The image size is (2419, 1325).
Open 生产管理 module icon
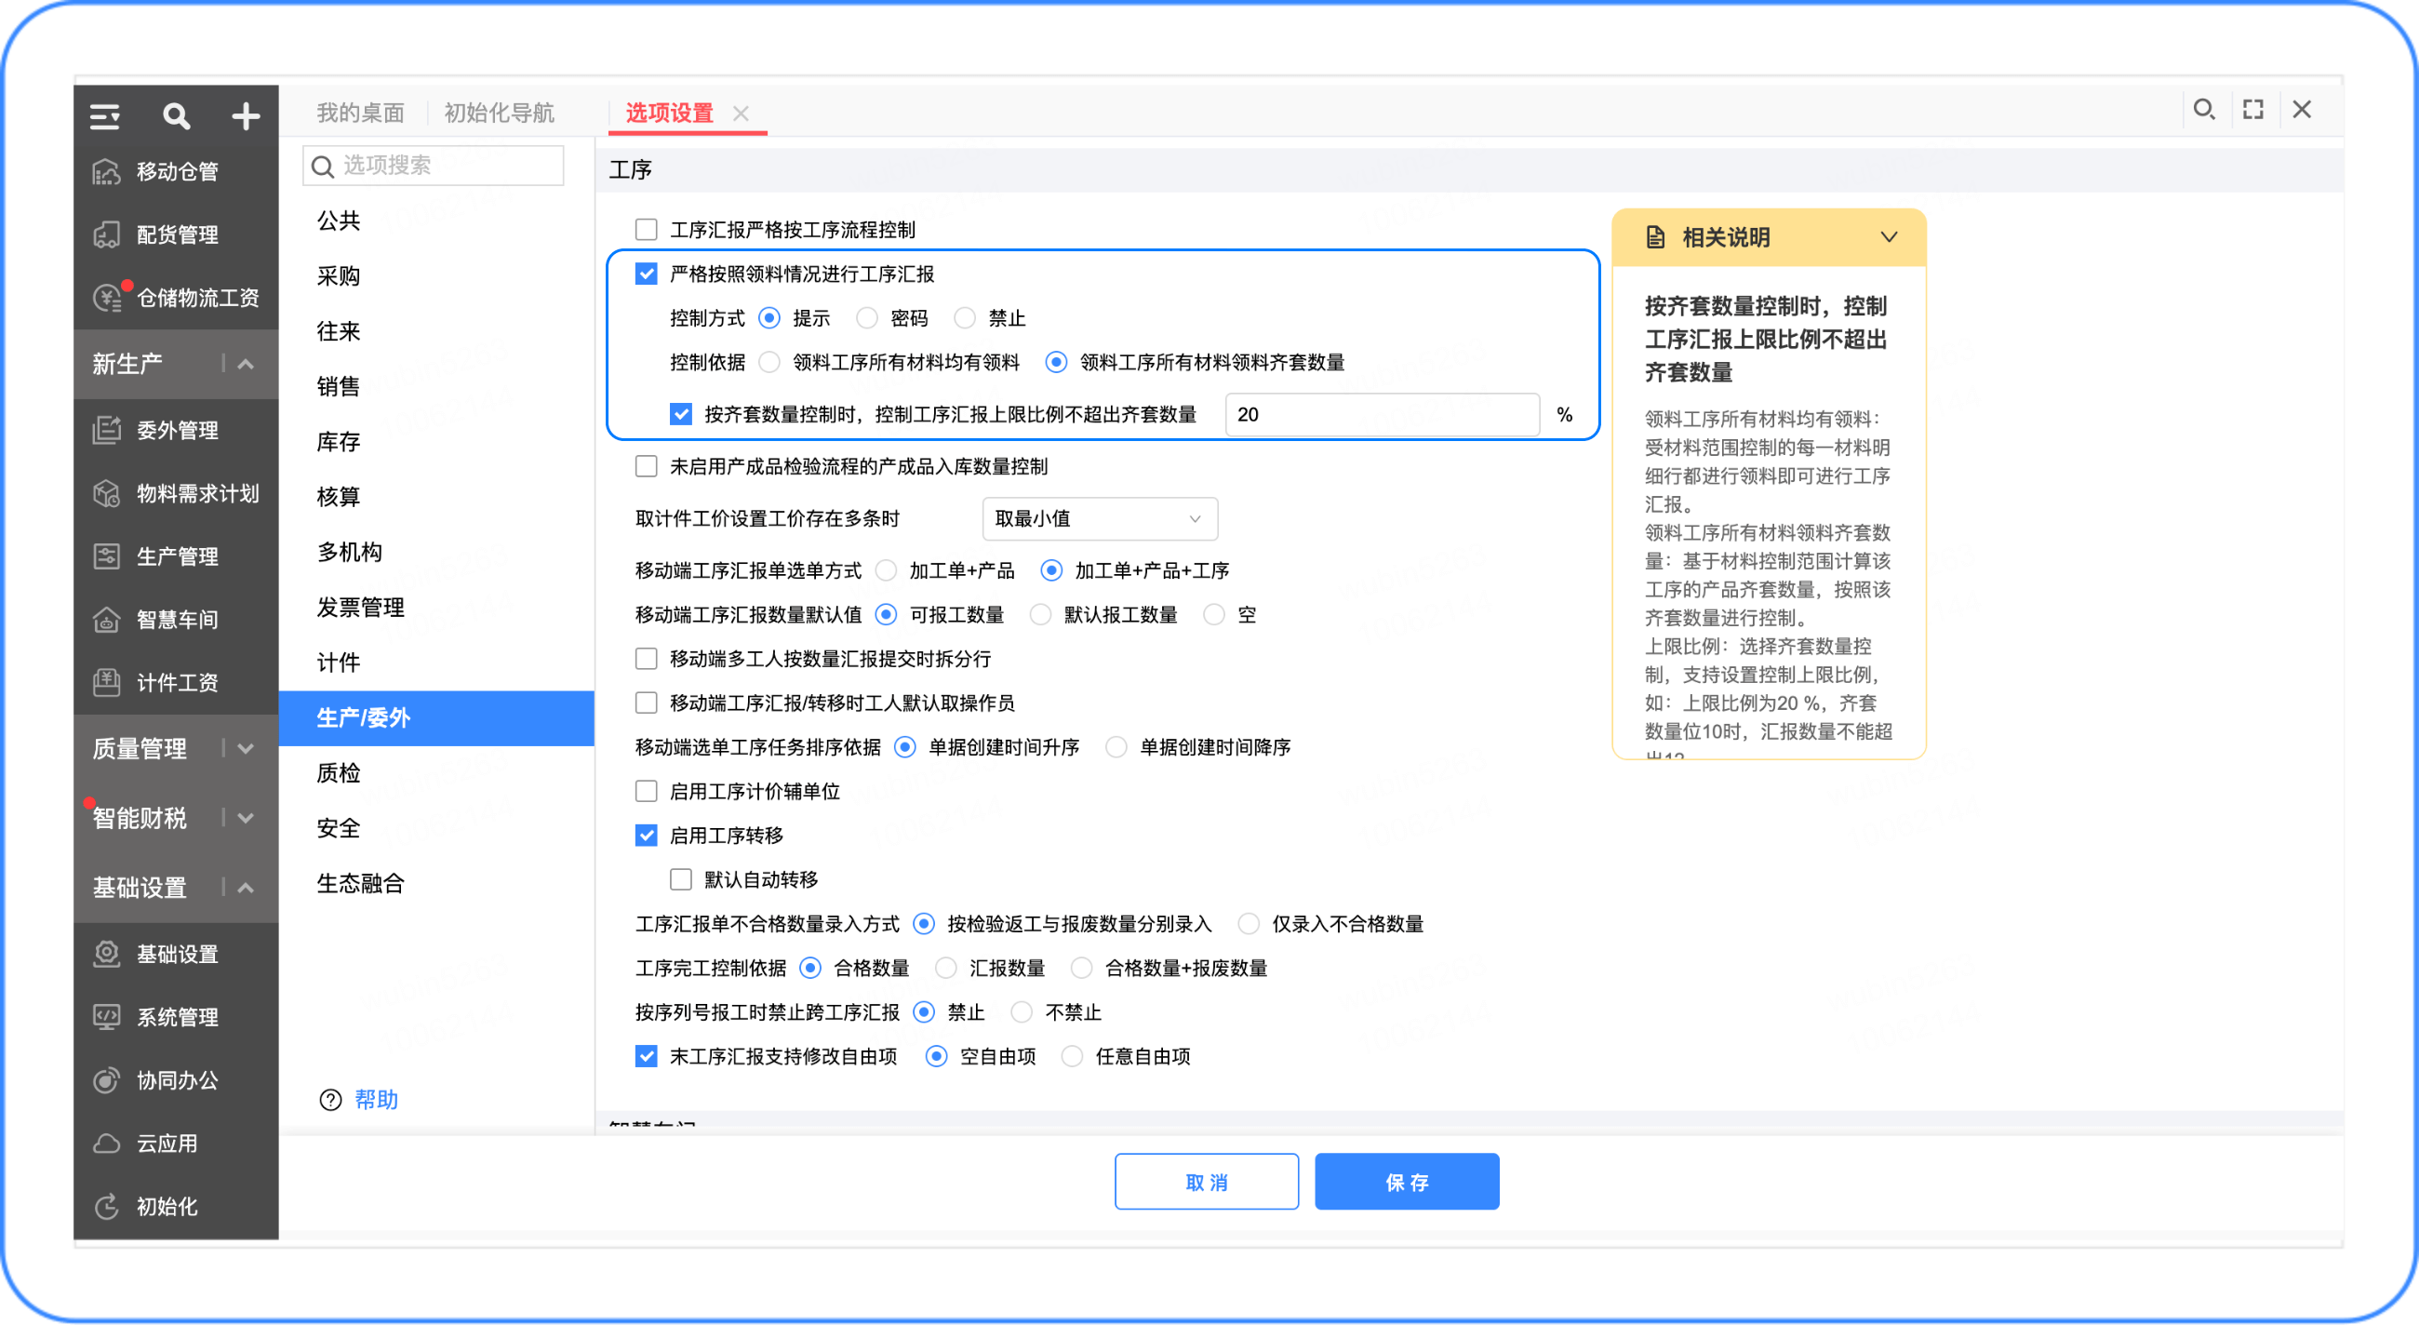tap(107, 555)
